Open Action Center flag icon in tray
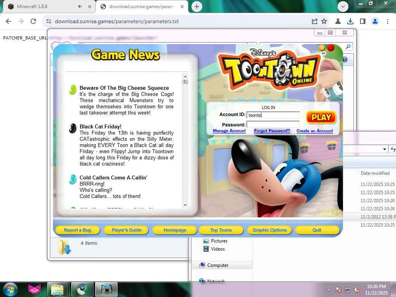396x297 pixels. click(338, 290)
